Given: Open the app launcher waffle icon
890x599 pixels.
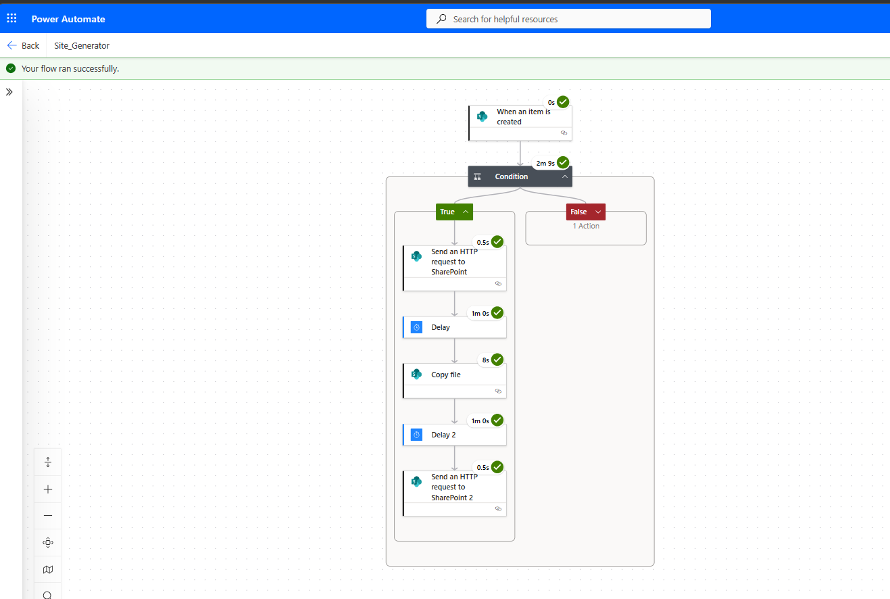Looking at the screenshot, I should [11, 18].
